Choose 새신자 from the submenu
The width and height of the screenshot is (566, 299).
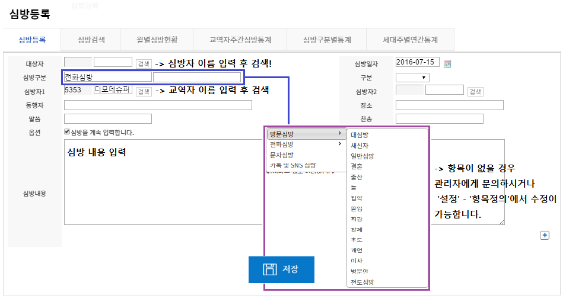tap(360, 146)
